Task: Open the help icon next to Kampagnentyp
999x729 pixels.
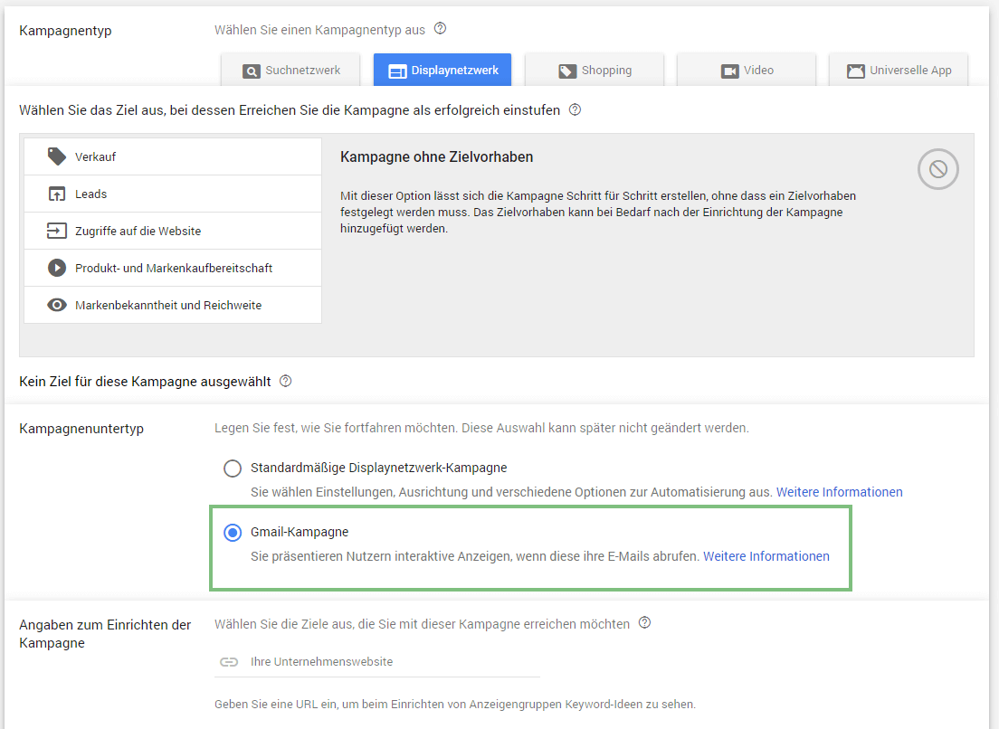Action: pyautogui.click(x=440, y=28)
